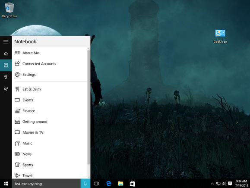Screen dimensions: 250x188
Task: Click the Events ticket icon
Action: pyautogui.click(x=17, y=100)
